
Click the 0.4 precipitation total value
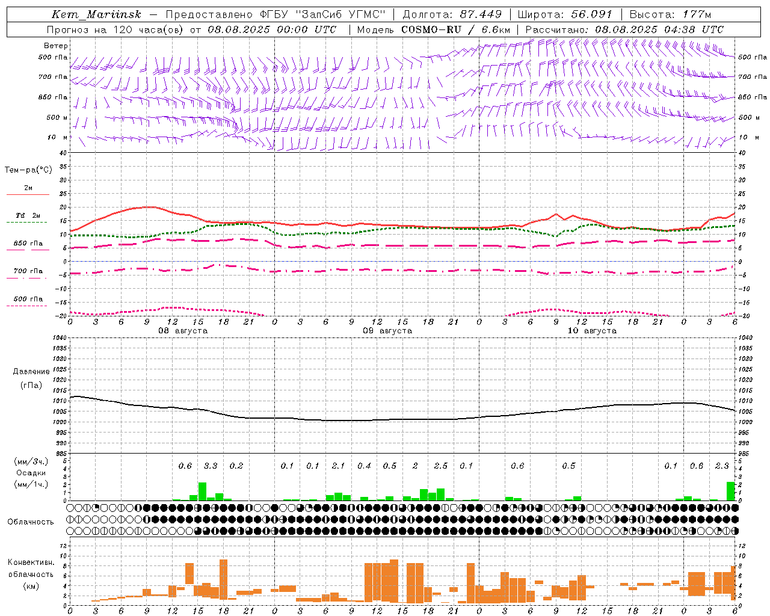tap(364, 466)
